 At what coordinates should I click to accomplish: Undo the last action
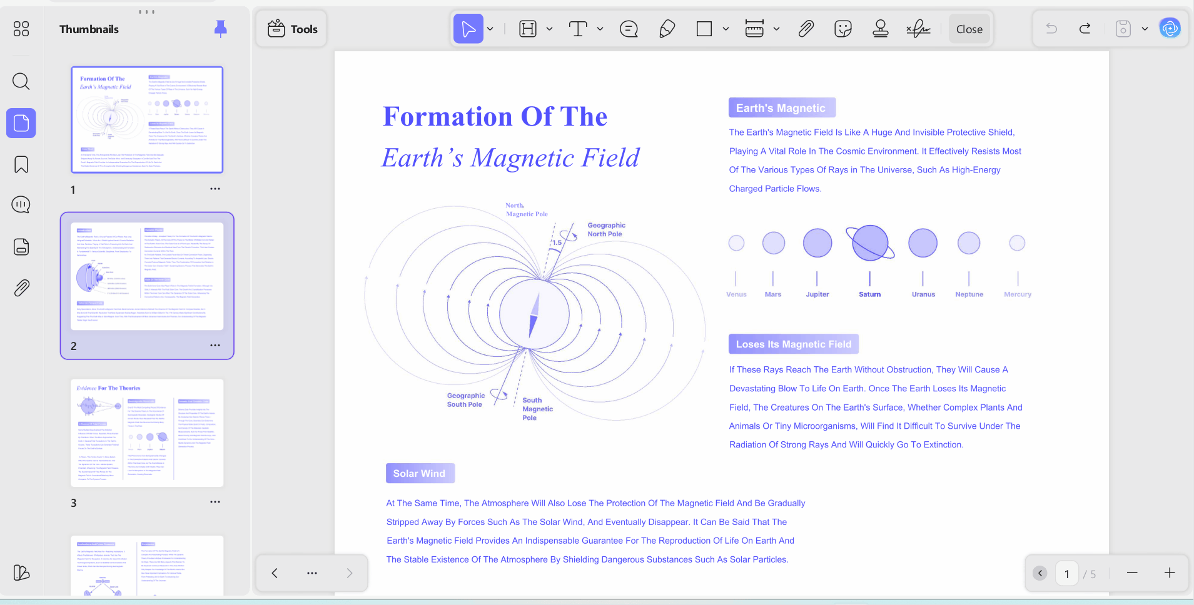[1051, 29]
